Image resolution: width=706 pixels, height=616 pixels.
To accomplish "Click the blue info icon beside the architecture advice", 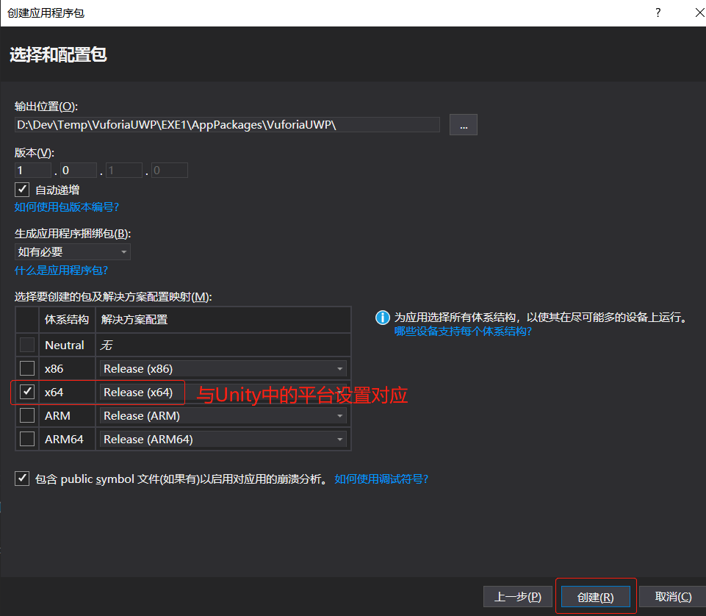I will click(x=382, y=317).
